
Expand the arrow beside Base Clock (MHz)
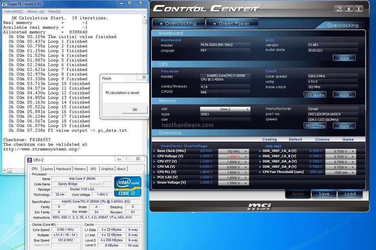[x=154, y=151]
